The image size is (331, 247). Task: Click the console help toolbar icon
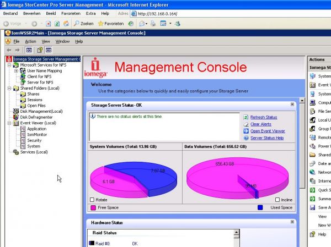pos(40,50)
